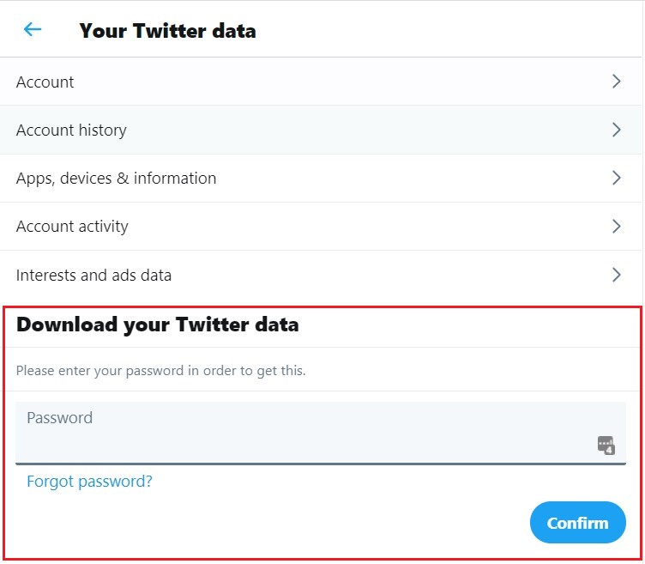Click the chevron beside Account
This screenshot has width=645, height=564.
tap(616, 82)
